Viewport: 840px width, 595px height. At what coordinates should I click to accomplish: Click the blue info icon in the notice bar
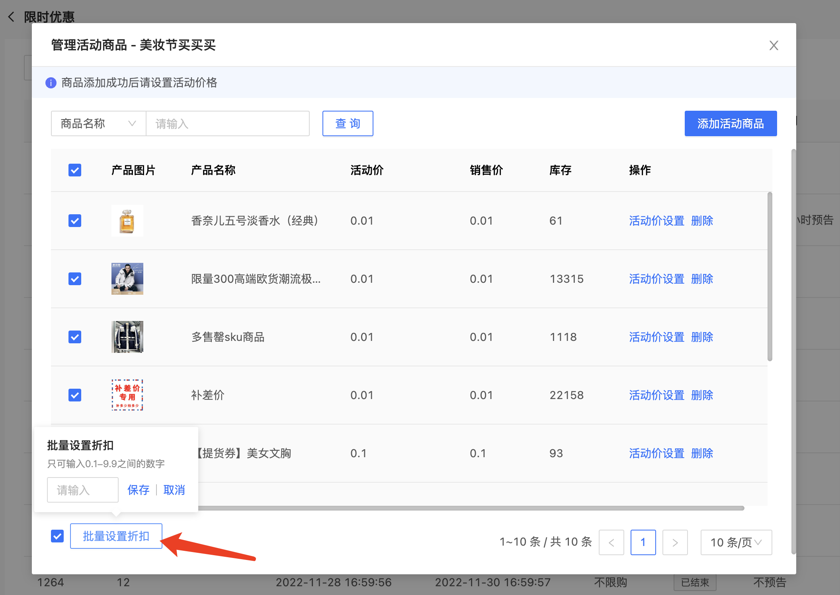pos(51,83)
